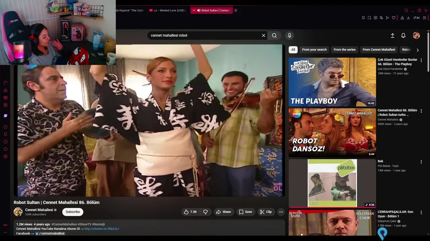Open the browser Downloads icon
The image size is (430, 241).
(x=408, y=18)
